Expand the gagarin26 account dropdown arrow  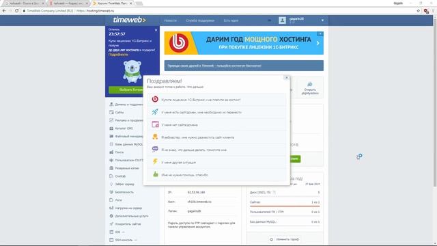[x=322, y=20]
